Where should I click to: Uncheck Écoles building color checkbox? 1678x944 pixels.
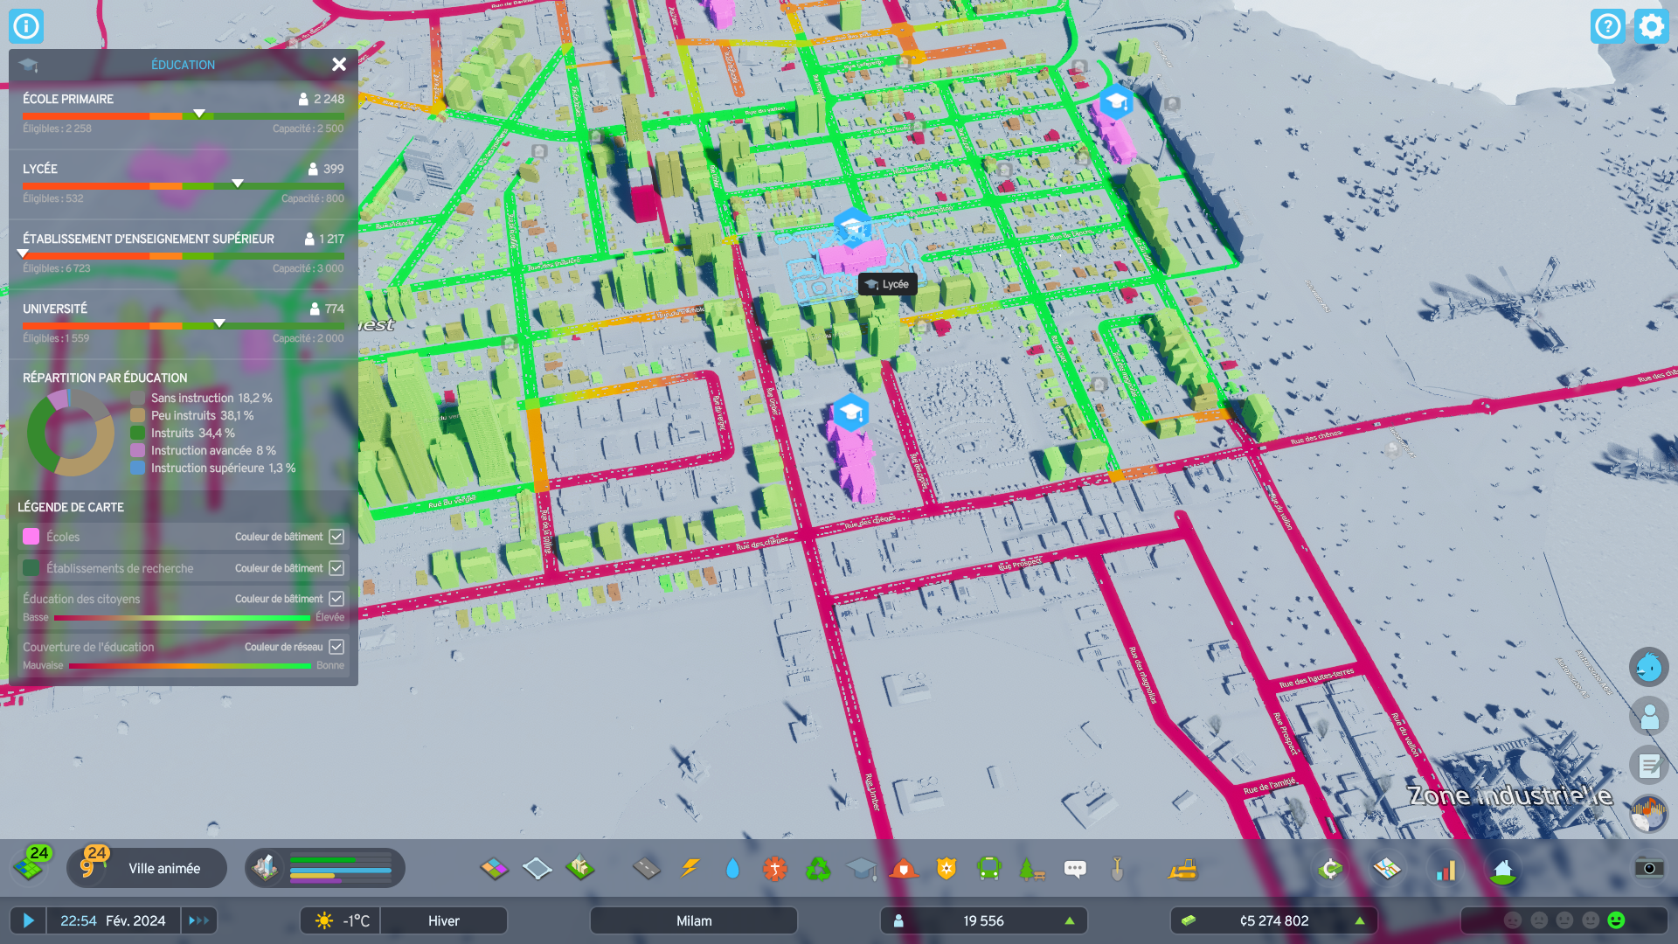[x=336, y=537]
